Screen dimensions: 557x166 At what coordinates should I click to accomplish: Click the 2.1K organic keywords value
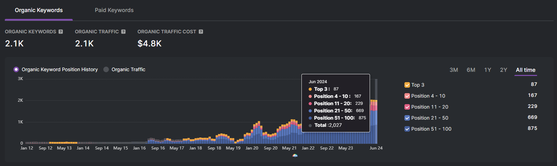(x=14, y=44)
